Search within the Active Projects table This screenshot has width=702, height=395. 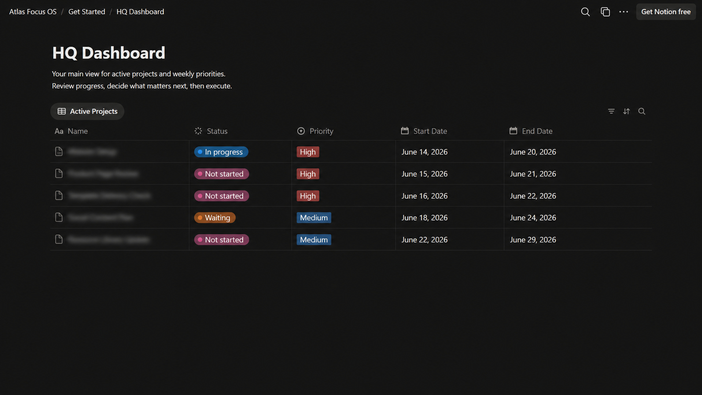(642, 111)
